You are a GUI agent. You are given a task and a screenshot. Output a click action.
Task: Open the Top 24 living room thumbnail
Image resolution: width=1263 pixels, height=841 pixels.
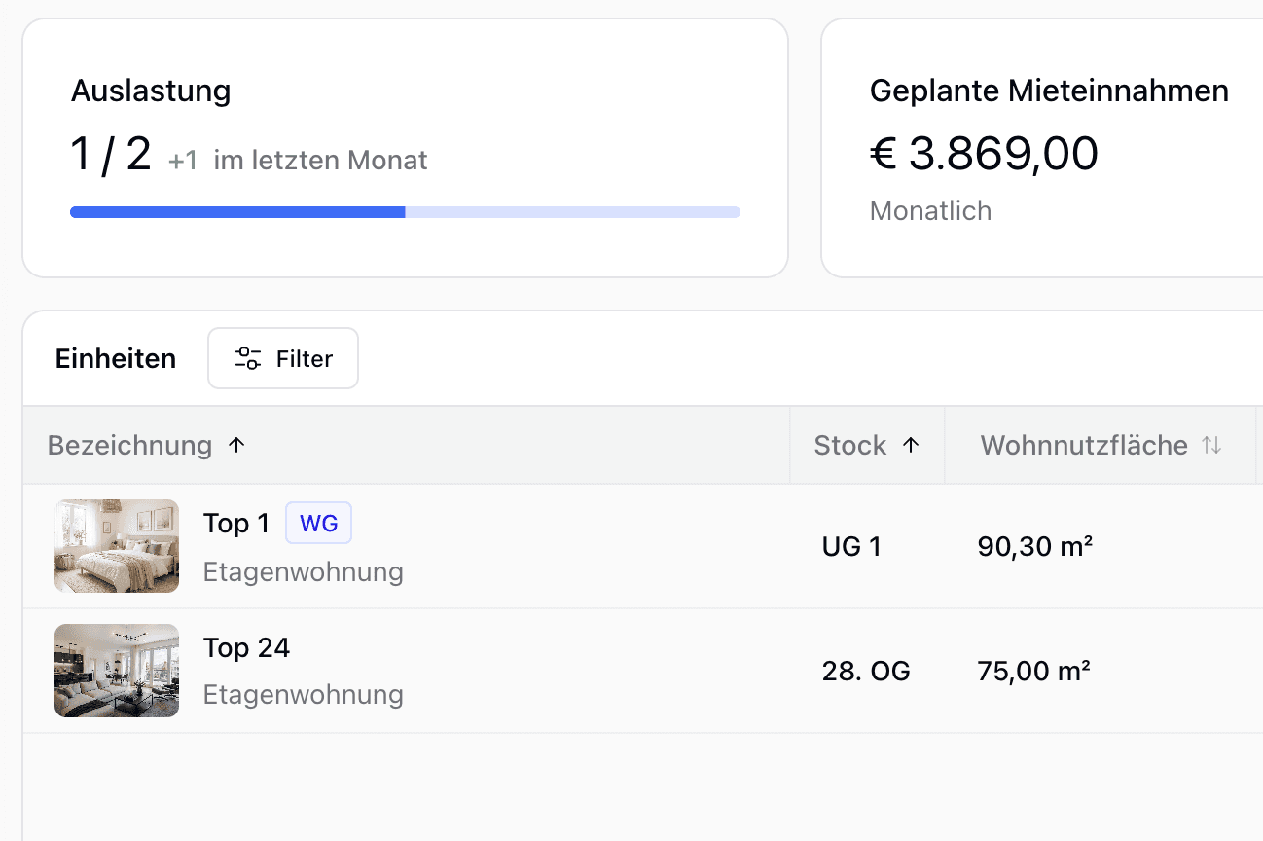(x=117, y=671)
